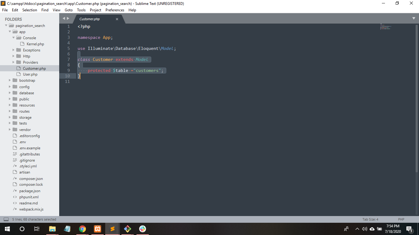Expand the Http folder
The height and width of the screenshot is (235, 419).
pyautogui.click(x=13, y=56)
